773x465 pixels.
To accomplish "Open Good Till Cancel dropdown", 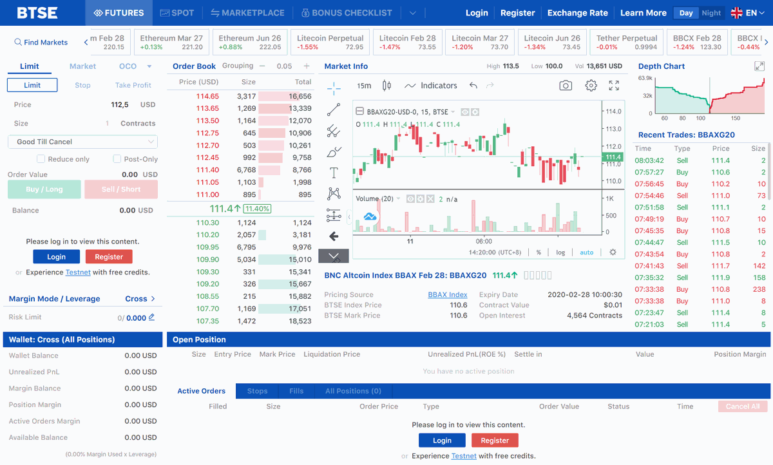I will point(82,142).
